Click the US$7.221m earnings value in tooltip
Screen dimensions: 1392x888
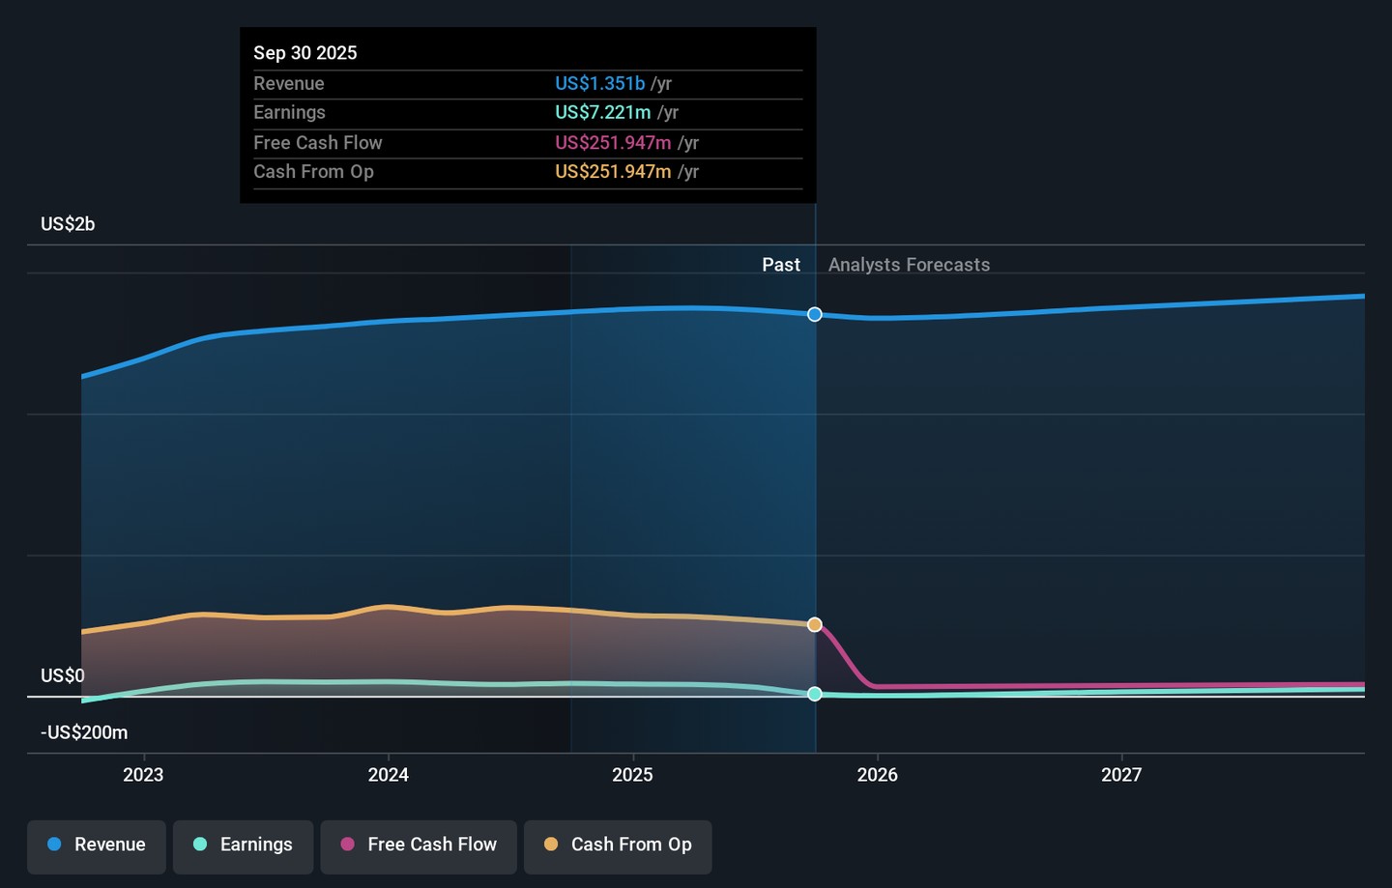coord(602,113)
